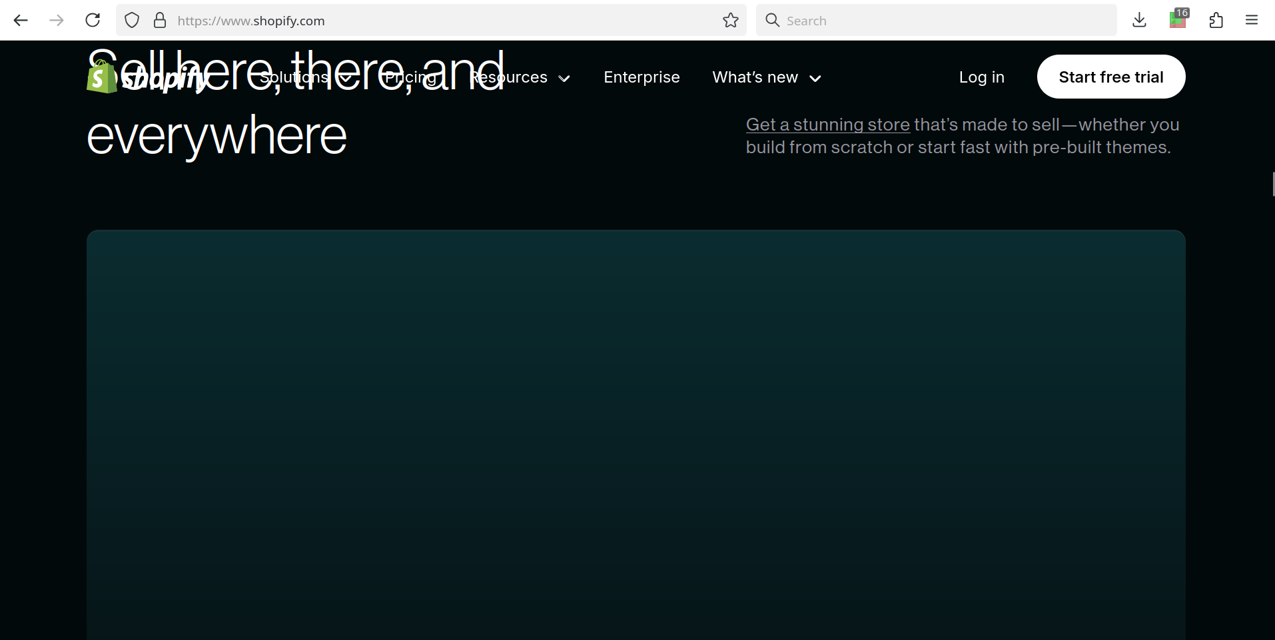The width and height of the screenshot is (1275, 640).
Task: Open the What's new nav menu
Action: [x=767, y=77]
